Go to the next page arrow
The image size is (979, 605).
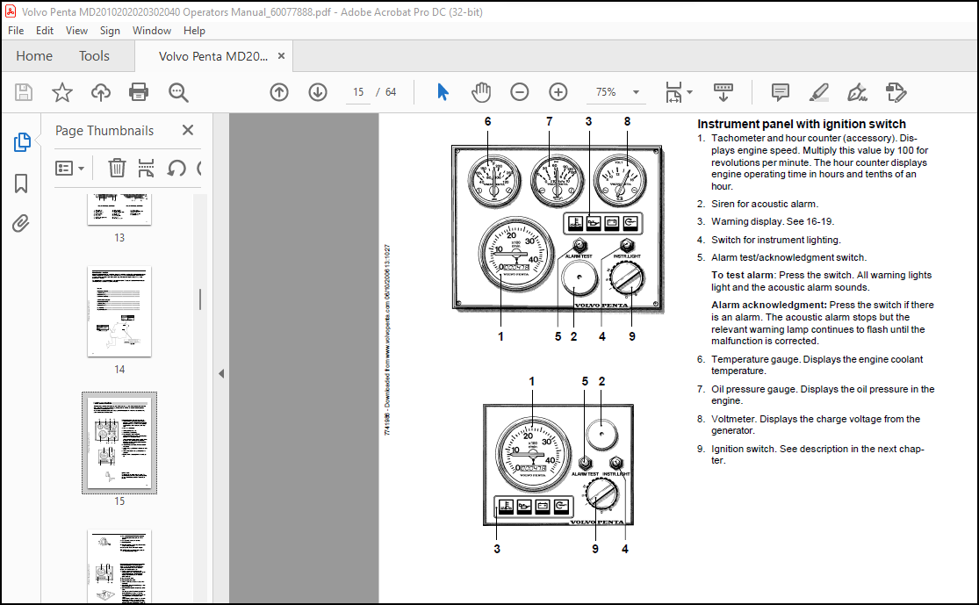tap(318, 92)
